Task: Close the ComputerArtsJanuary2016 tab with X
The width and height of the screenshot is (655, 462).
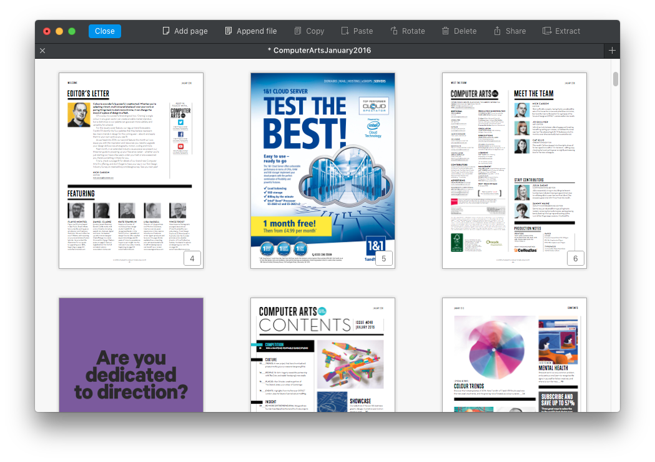Action: tap(42, 51)
